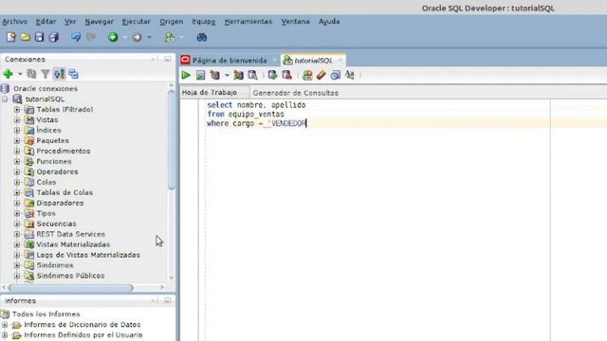
Task: Expand the Funciones node
Action: point(17,161)
